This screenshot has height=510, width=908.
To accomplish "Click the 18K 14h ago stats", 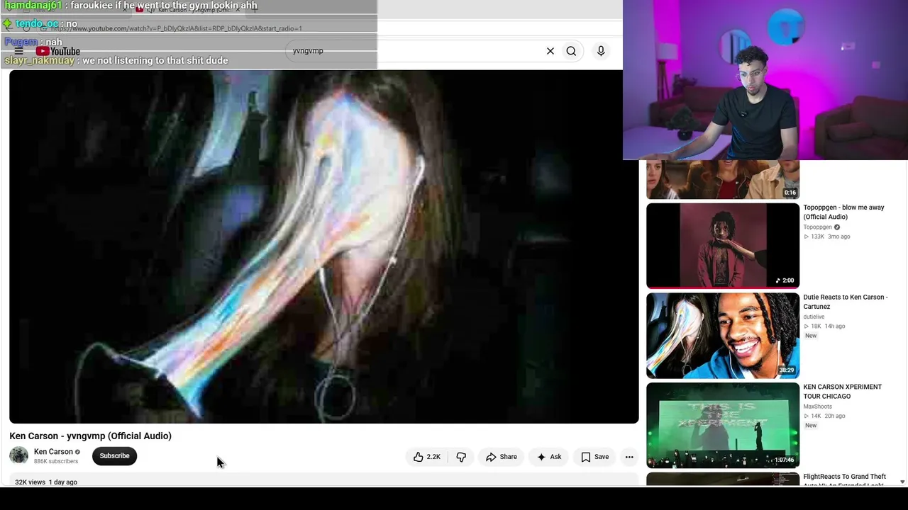I will coord(824,327).
